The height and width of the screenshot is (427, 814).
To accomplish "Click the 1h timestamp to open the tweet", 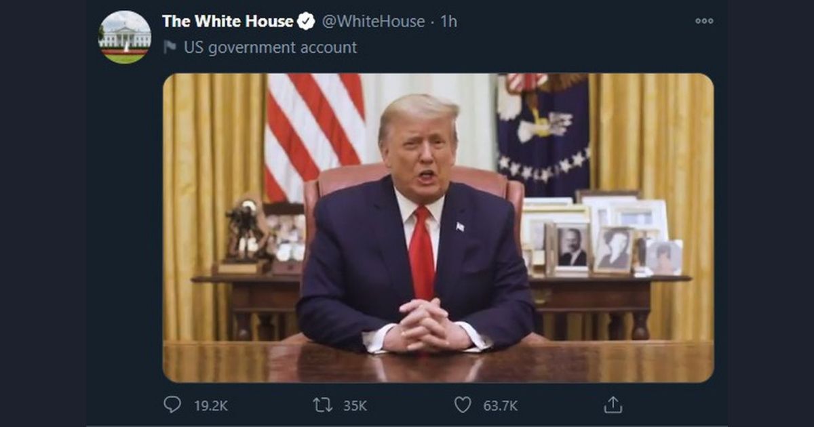I will tap(448, 22).
